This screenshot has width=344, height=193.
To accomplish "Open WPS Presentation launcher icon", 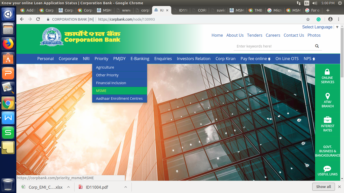I will pos(8,73).
